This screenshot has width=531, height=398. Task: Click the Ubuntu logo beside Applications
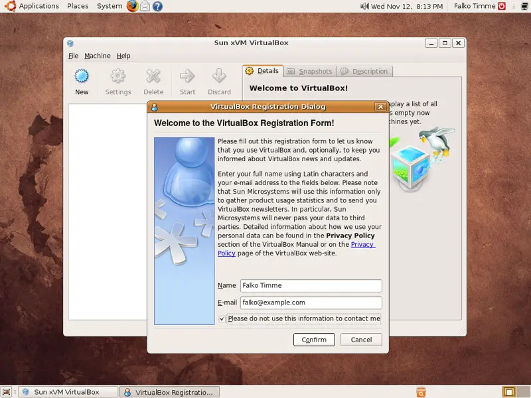point(10,6)
